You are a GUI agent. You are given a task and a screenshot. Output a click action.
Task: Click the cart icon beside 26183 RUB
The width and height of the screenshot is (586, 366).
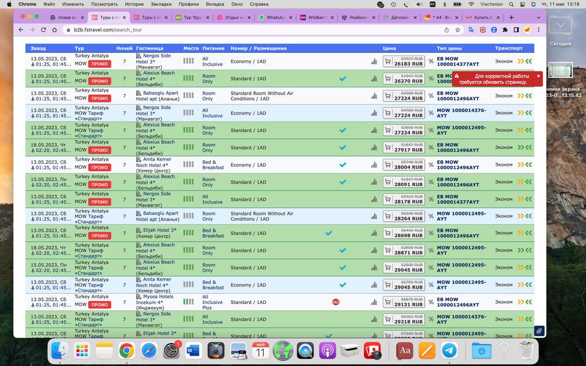click(x=388, y=61)
